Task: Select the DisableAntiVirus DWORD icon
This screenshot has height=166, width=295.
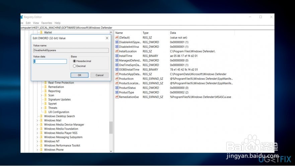Action: coord(117,46)
